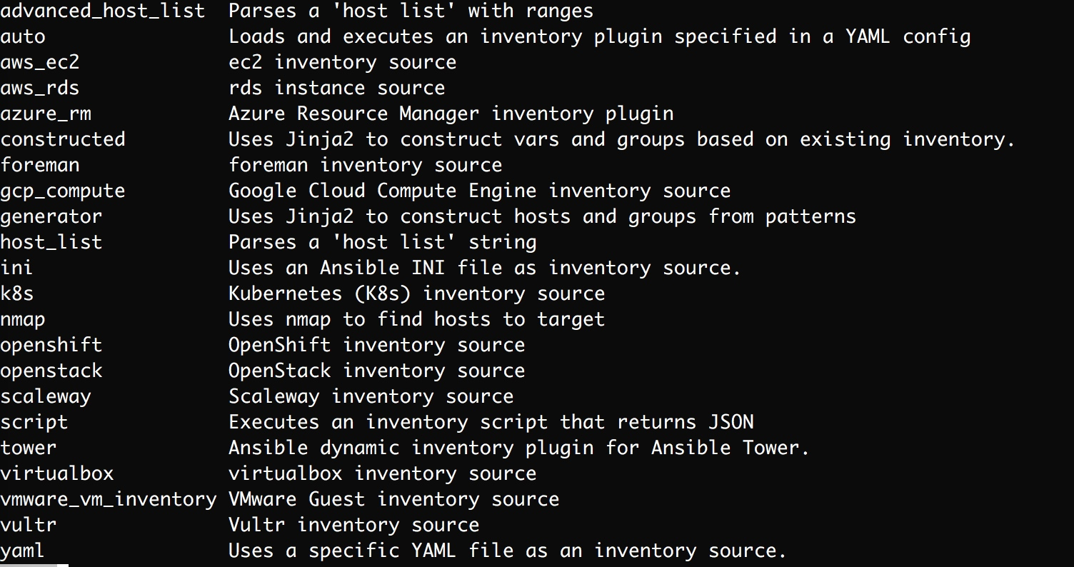Click the generator plugin name
The width and height of the screenshot is (1074, 567).
click(x=51, y=216)
